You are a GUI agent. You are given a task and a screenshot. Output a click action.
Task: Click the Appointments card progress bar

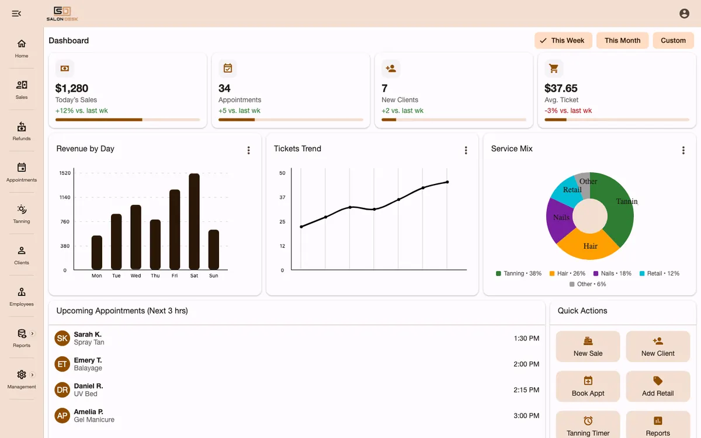(x=291, y=120)
